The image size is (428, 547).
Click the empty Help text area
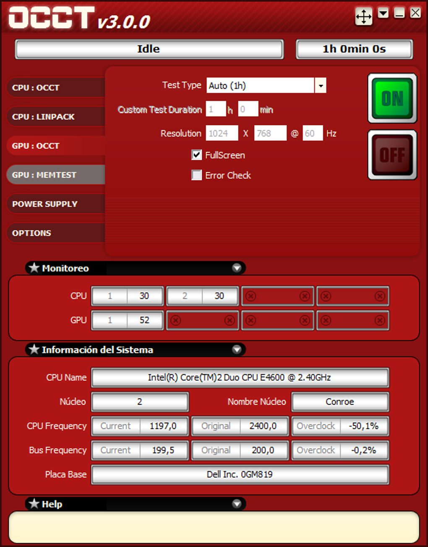214,527
